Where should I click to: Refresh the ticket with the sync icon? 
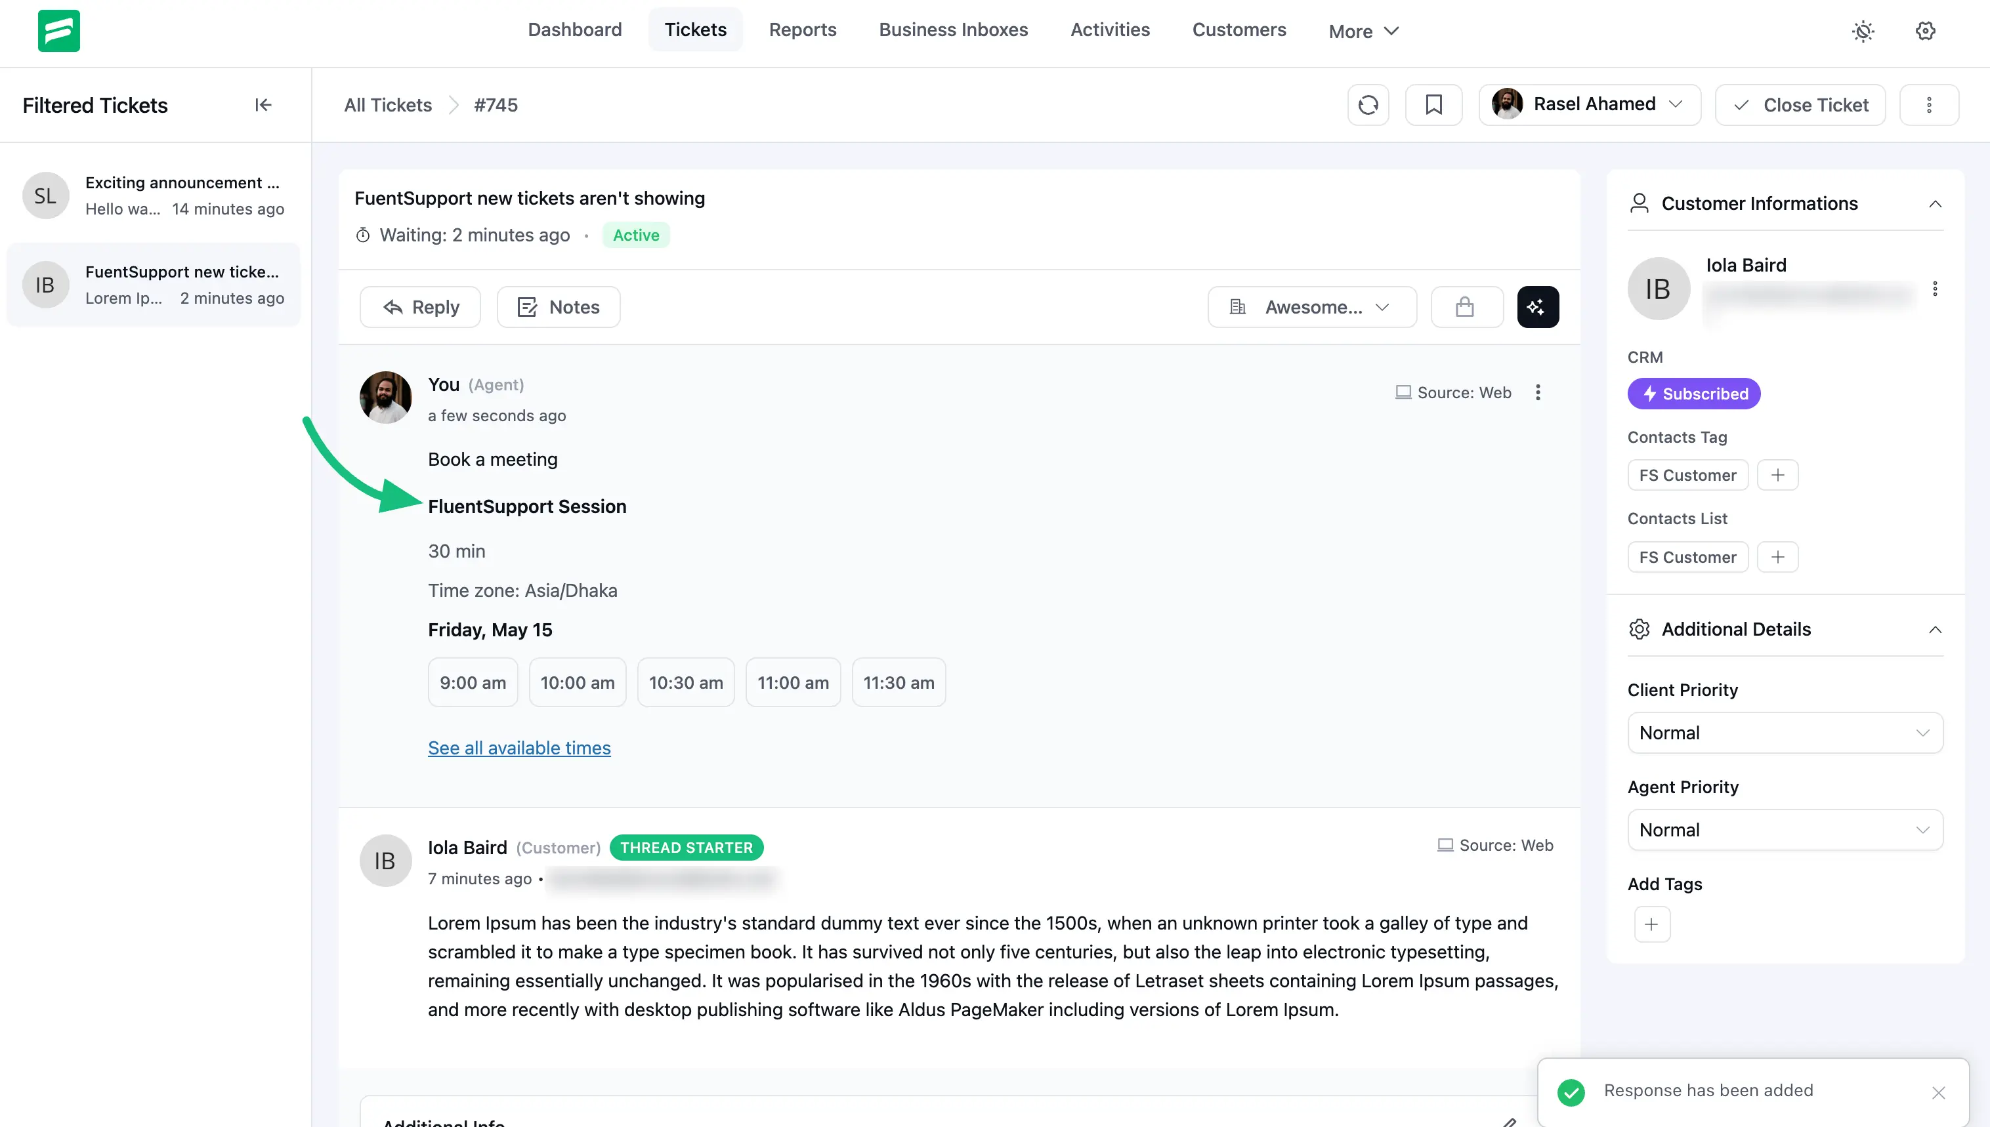coord(1368,104)
